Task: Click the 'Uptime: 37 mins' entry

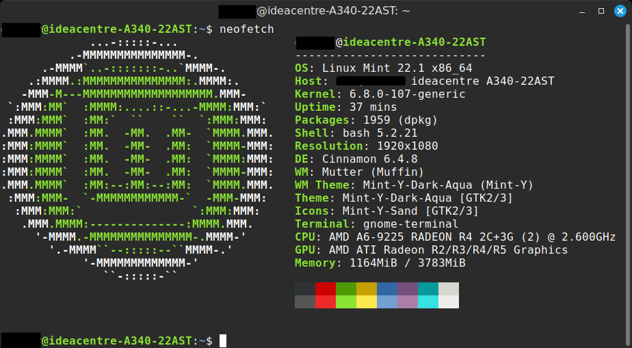Action: click(x=345, y=107)
